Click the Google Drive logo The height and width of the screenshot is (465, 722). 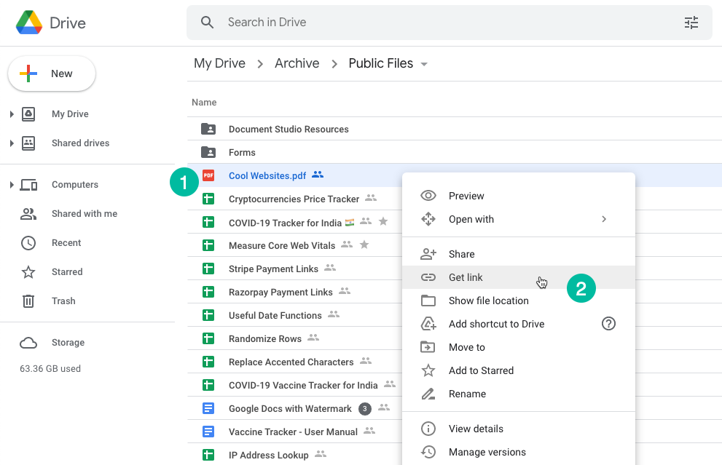[x=29, y=22]
